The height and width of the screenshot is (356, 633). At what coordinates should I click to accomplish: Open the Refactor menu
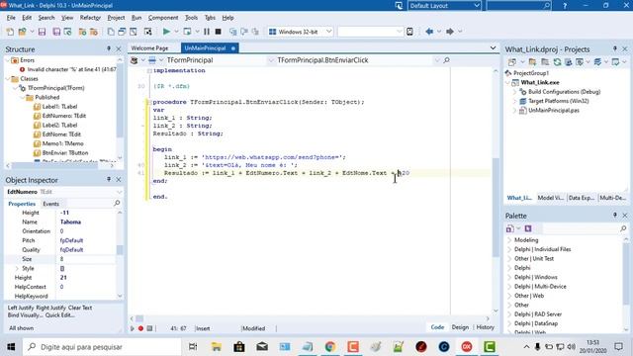click(x=90, y=18)
